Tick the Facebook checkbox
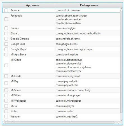Viewport: 124px width, 126px height. (x=6, y=19)
